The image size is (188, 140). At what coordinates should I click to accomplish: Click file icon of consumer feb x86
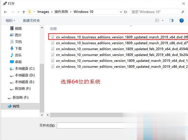point(53,54)
